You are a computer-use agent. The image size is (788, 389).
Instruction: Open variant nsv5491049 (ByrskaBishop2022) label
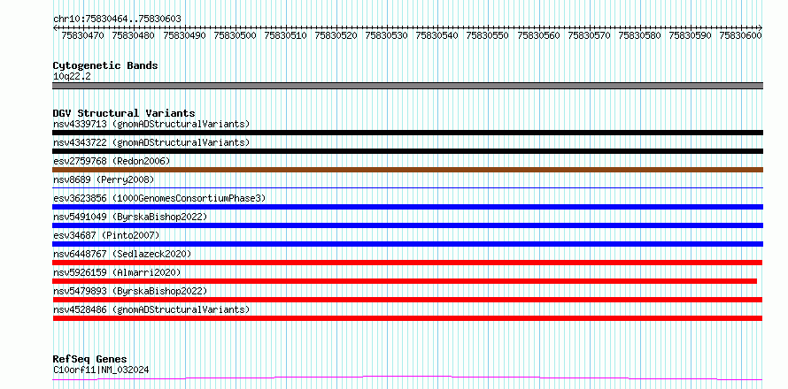click(x=130, y=217)
